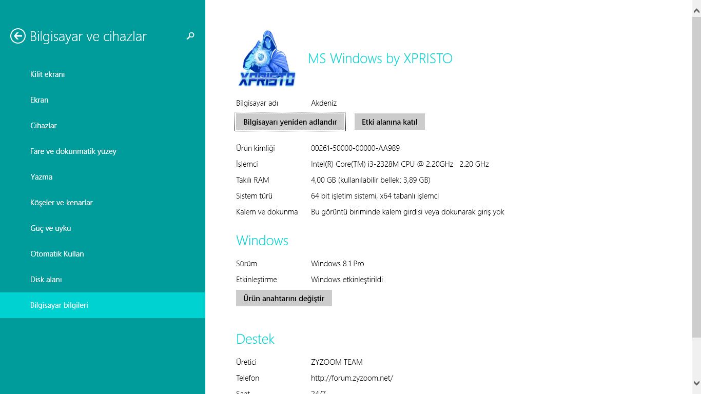Open Fare ve dokunmatik yüzey settings
This screenshot has height=394, width=701.
(x=103, y=151)
